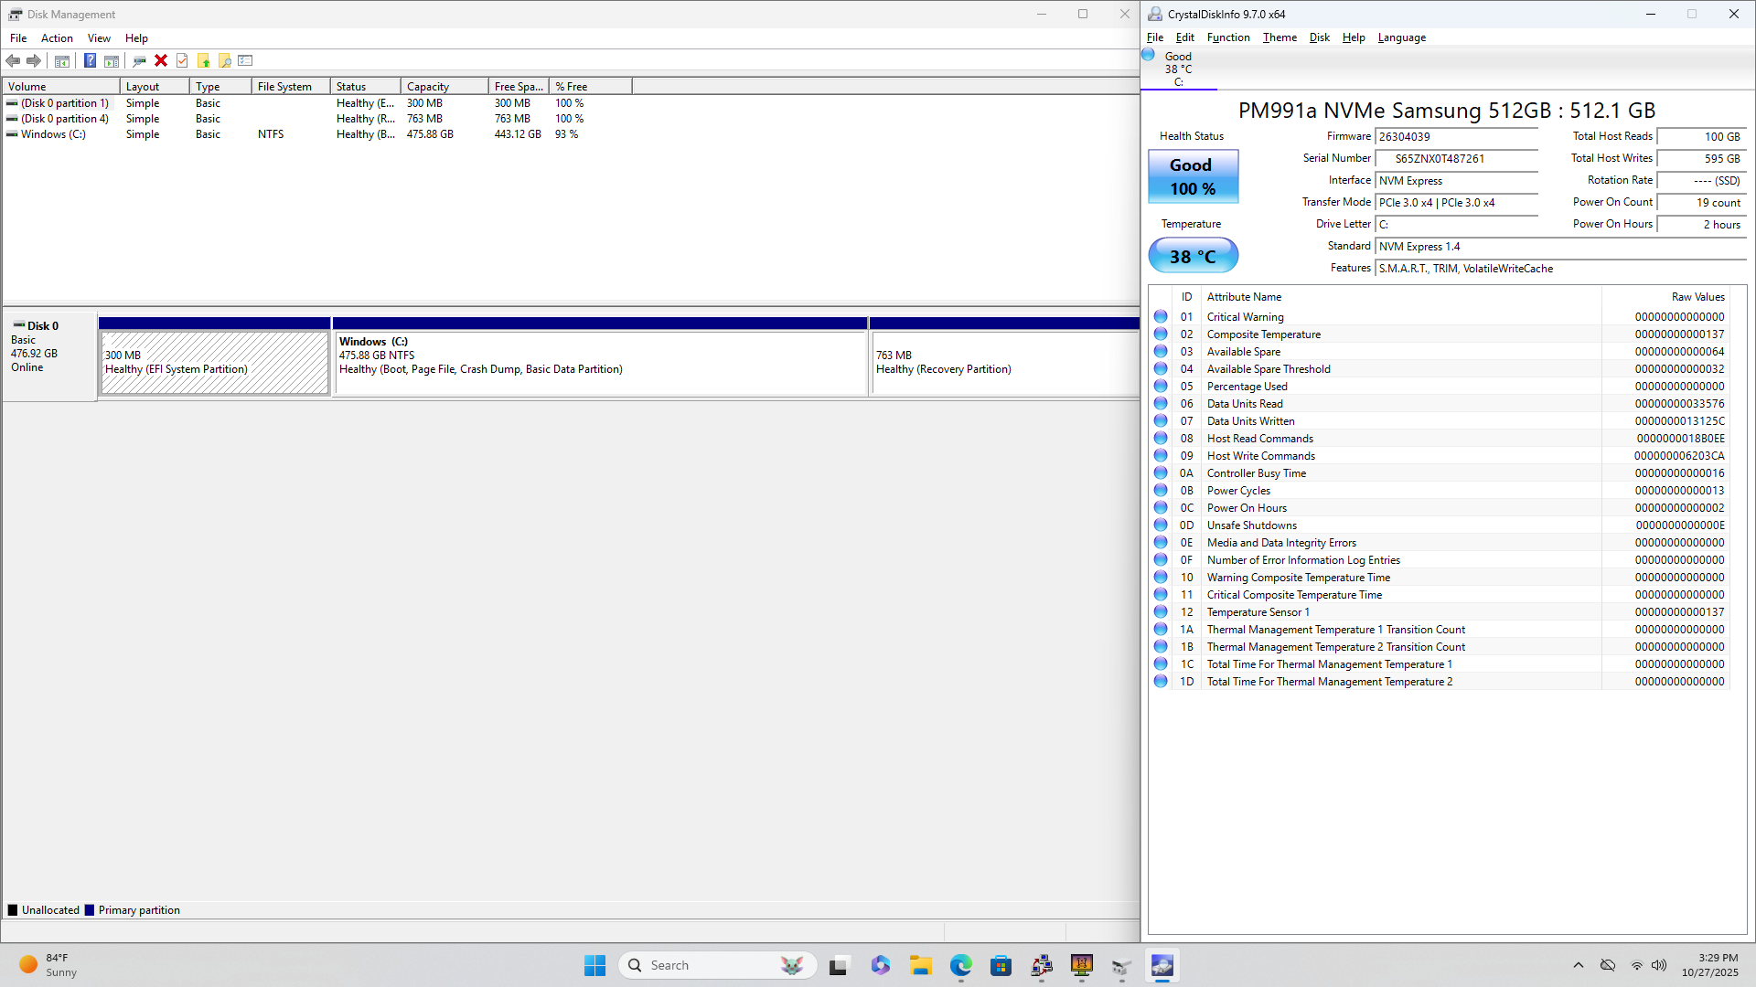This screenshot has width=1756, height=987.
Task: Click the Show/Hide Console Tree icon
Action: click(x=62, y=60)
